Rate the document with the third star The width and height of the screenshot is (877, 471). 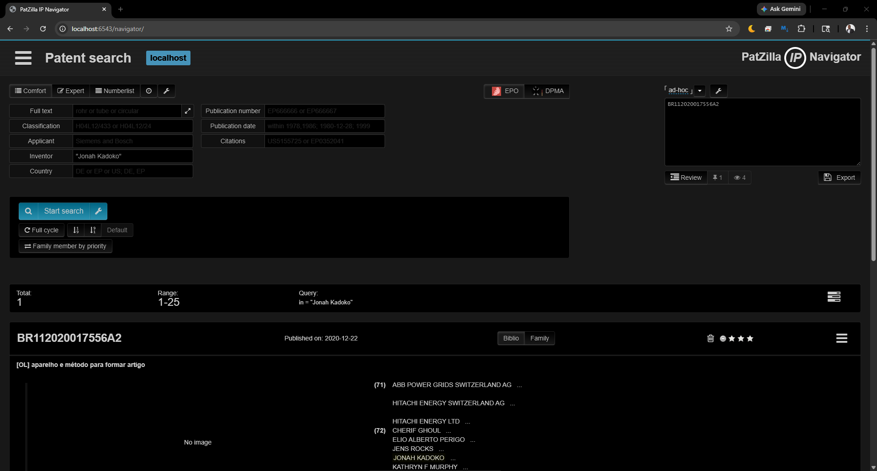point(750,339)
